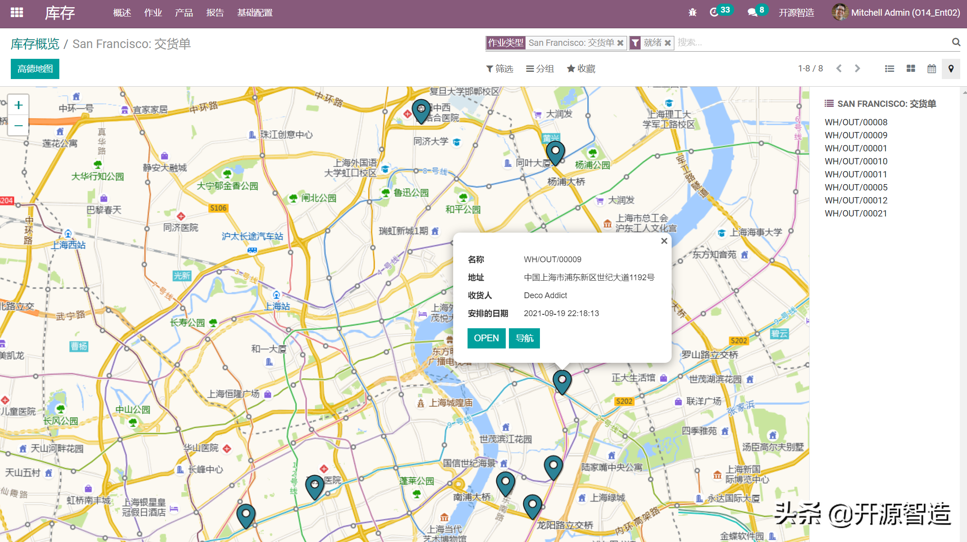Zoom in the map with plus
This screenshot has height=542, width=967.
[x=18, y=105]
